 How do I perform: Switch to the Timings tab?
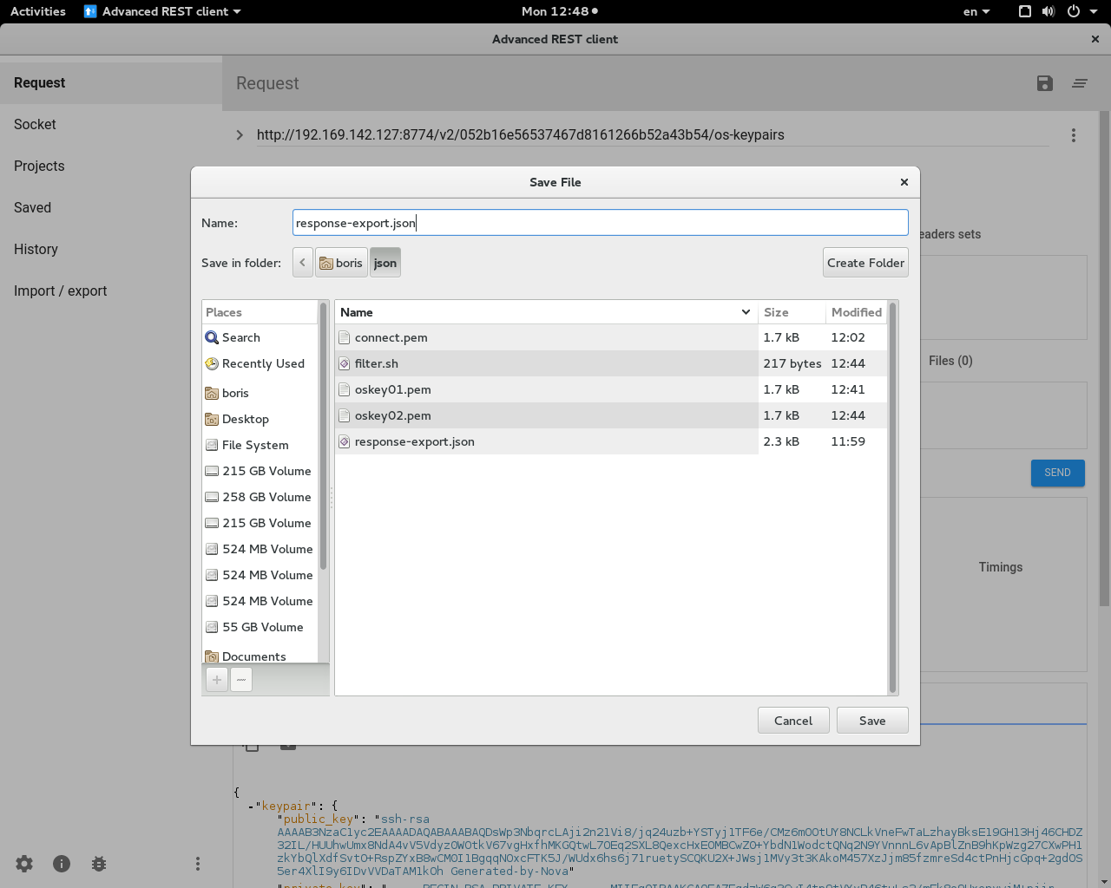point(1001,567)
